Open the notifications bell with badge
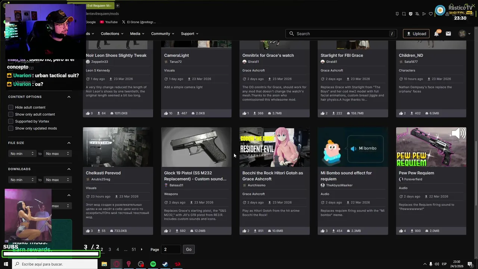Viewport: 478px width, 269px height. pyautogui.click(x=436, y=34)
